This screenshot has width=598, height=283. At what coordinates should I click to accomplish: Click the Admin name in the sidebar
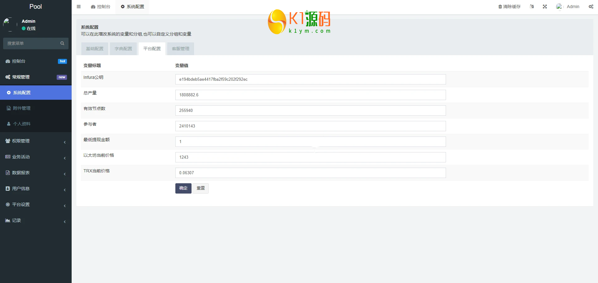[29, 21]
